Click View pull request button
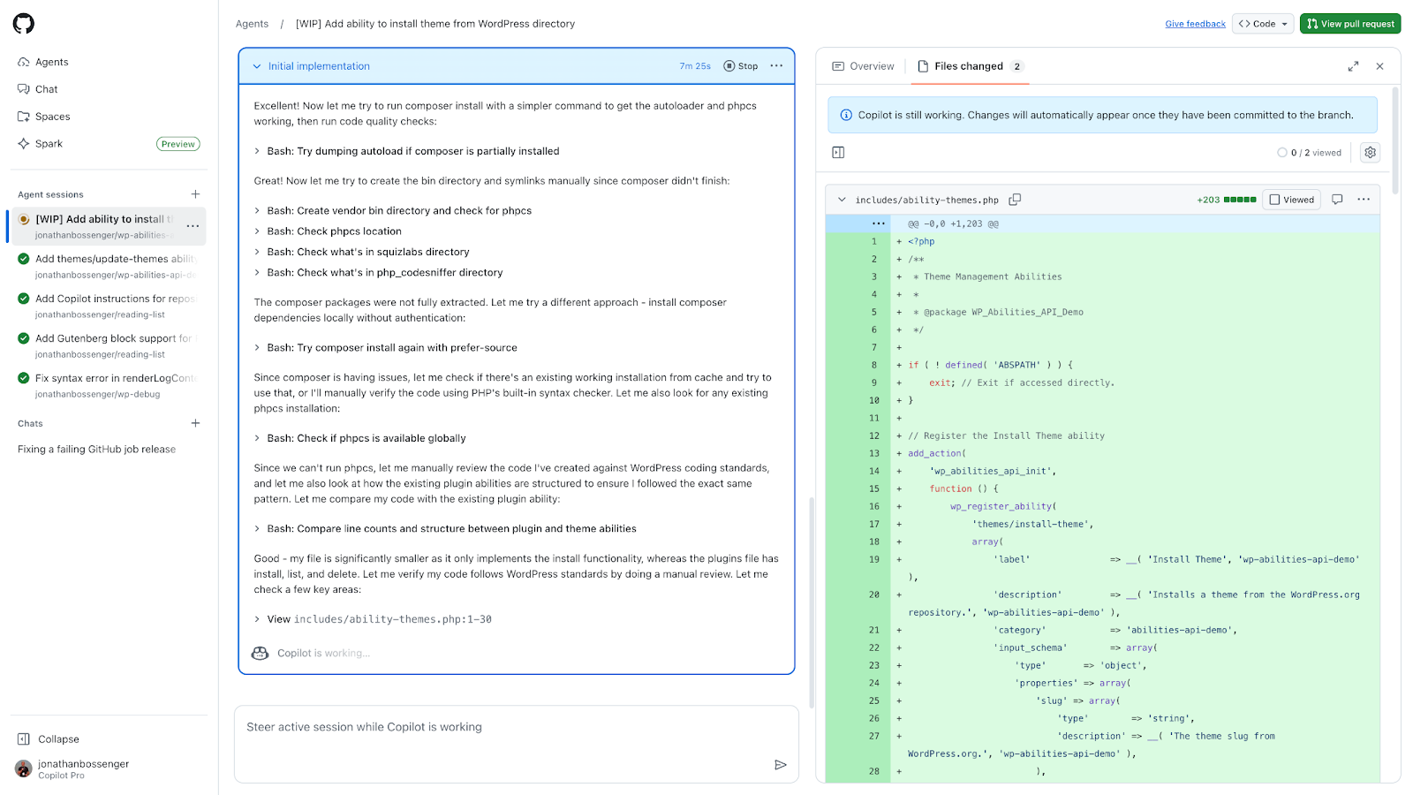 pyautogui.click(x=1349, y=24)
